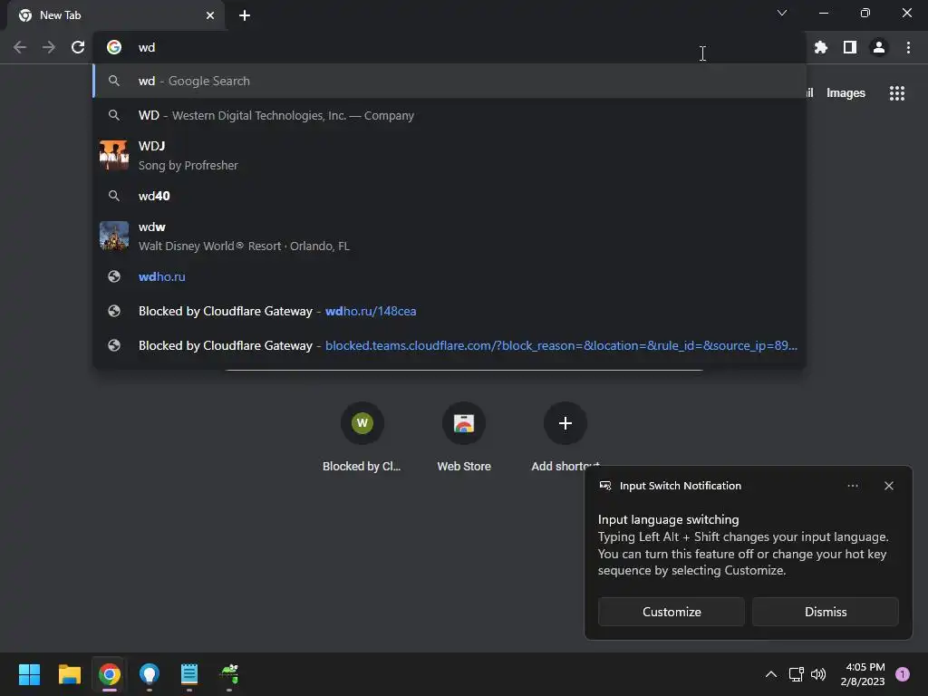This screenshot has height=696, width=928.
Task: Open wdho.ru/148cea blocked suggestion
Action: point(449,311)
